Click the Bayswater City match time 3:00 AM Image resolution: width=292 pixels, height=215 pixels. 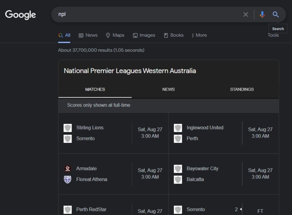[x=260, y=177]
